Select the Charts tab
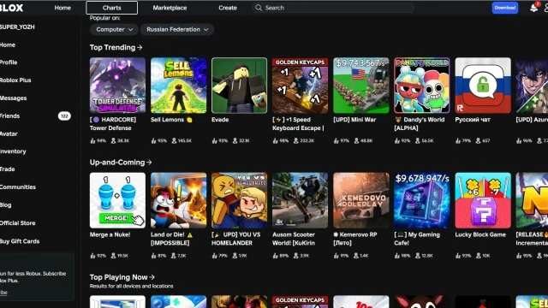 click(112, 8)
